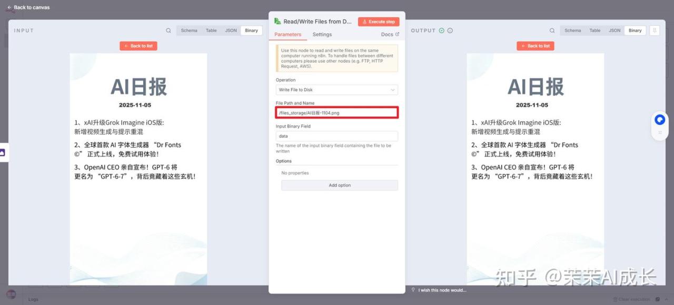This screenshot has height=305, width=674.
Task: Pin the output data with pin icon
Action: pyautogui.click(x=655, y=31)
